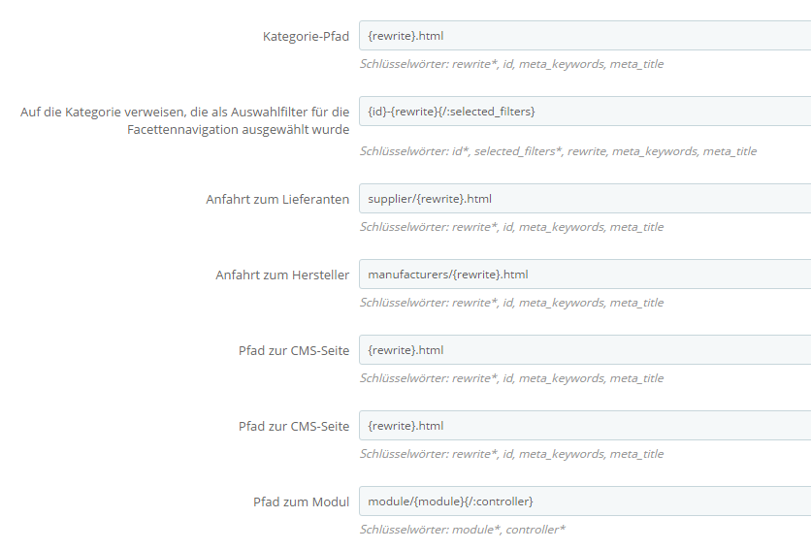The height and width of the screenshot is (550, 811).
Task: Click the second Pfad zur CMS-Seite label
Action: [294, 427]
